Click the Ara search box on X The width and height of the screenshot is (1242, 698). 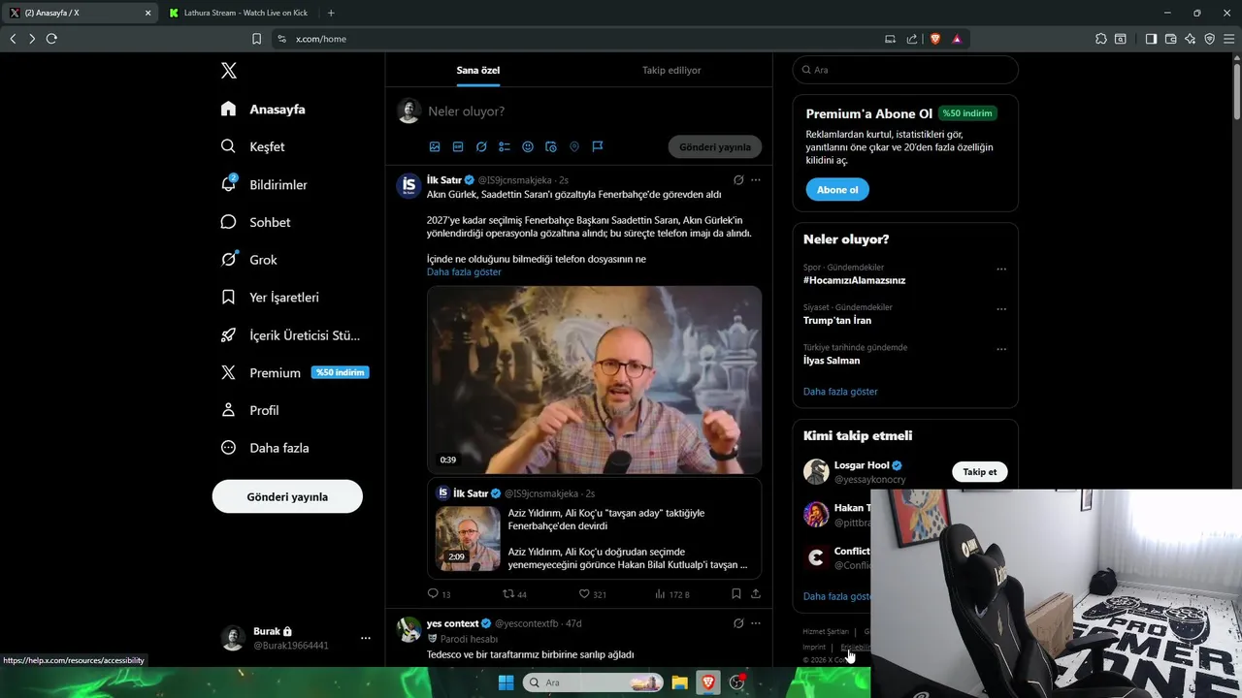[x=905, y=70]
